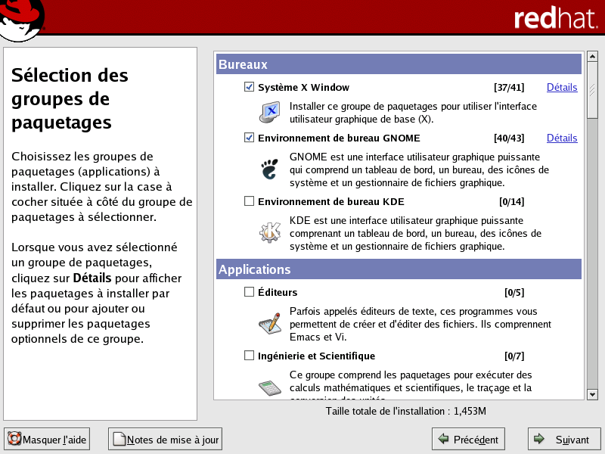Screen dimensions: 605x454
Task: Click the X Window System monitor icon
Action: click(x=270, y=112)
